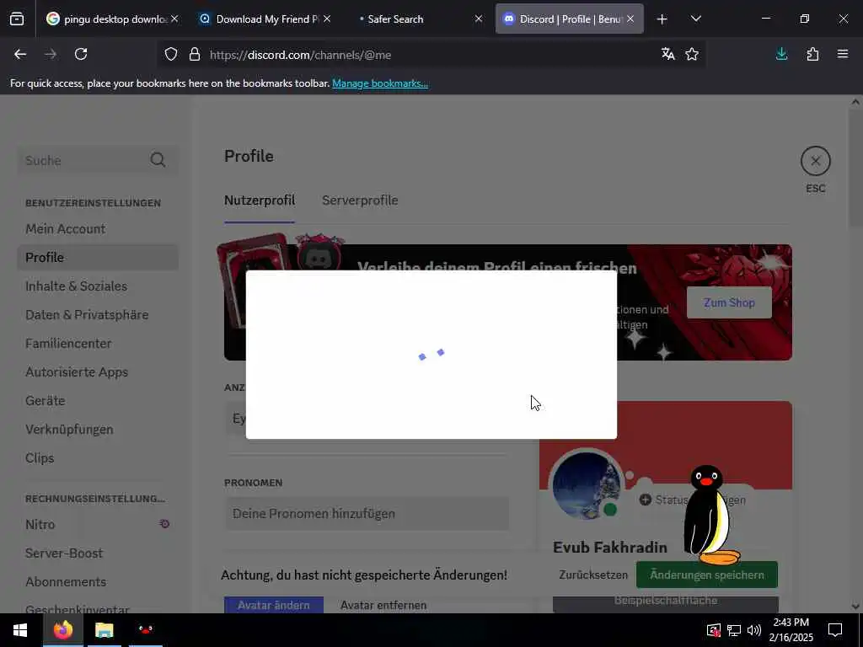Screen dimensions: 863x647
Task: Click the translate page icon
Action: point(668,54)
